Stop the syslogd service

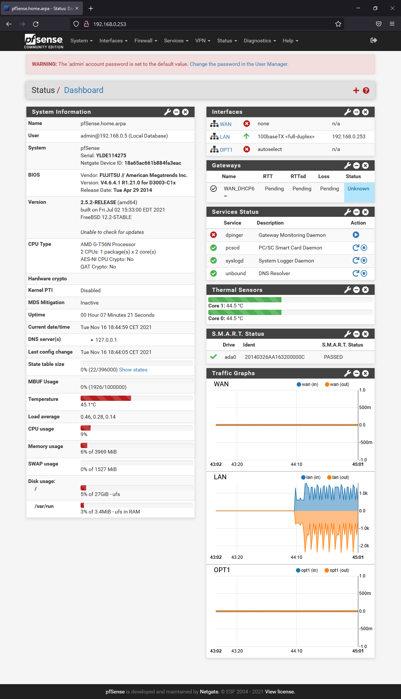(364, 260)
